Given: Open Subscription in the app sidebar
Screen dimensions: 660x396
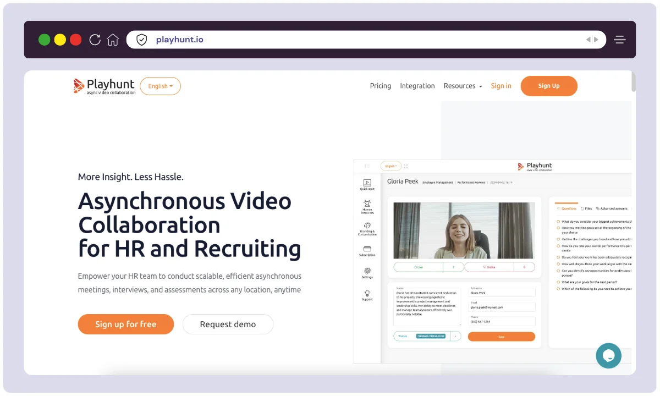Looking at the screenshot, I should click(367, 251).
